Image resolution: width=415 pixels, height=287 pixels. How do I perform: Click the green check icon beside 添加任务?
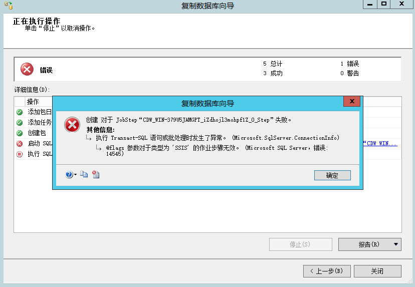coord(20,123)
